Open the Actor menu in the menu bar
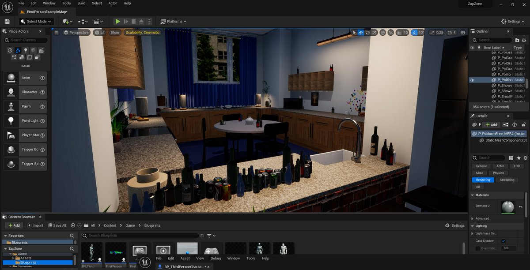This screenshot has width=530, height=270. [113, 3]
